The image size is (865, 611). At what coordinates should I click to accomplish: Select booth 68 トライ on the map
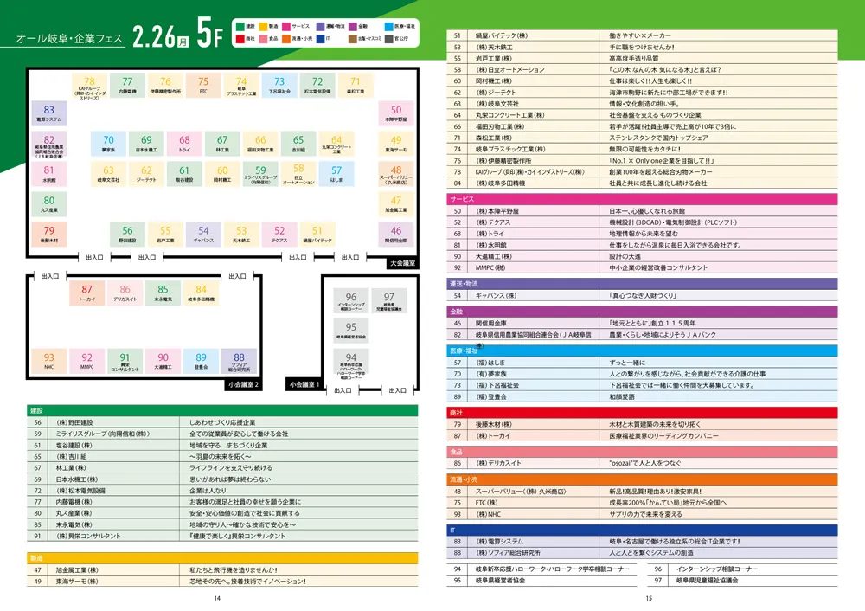point(184,144)
